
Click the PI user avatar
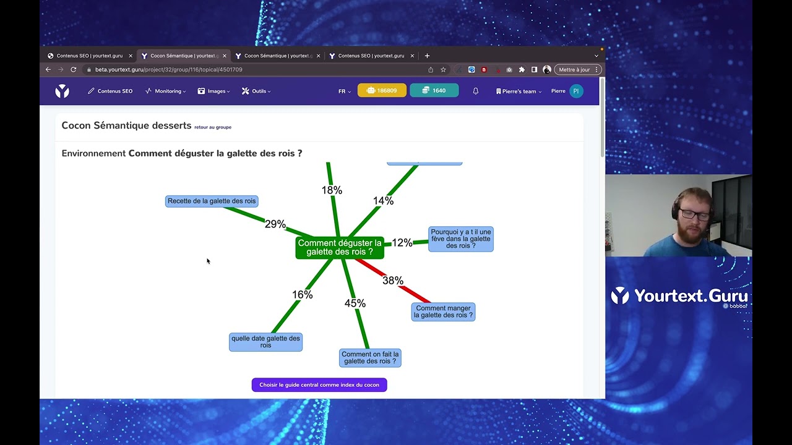pyautogui.click(x=576, y=91)
